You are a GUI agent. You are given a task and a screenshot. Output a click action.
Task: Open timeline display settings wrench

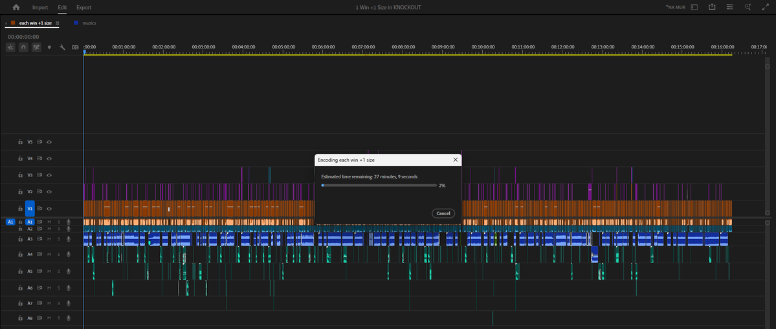tap(62, 47)
